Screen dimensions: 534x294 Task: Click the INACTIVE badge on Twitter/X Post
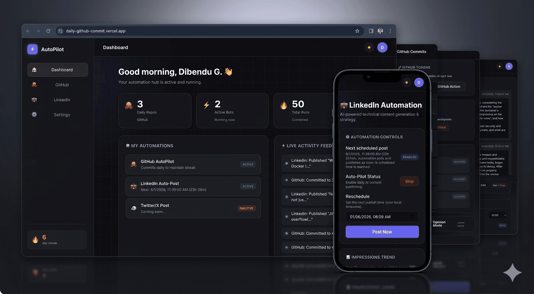point(246,208)
